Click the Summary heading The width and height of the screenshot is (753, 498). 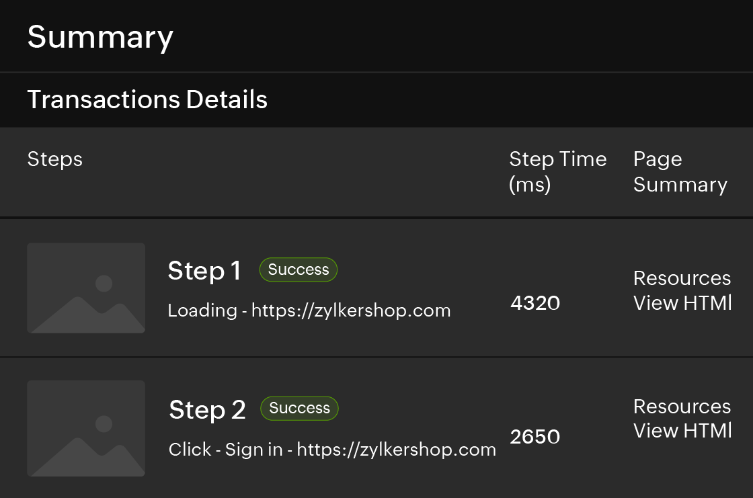100,36
